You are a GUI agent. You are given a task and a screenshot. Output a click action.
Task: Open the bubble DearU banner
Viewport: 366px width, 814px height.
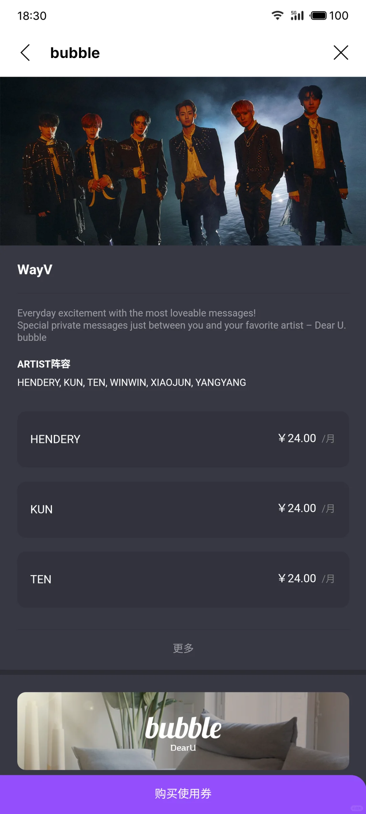coord(183,731)
